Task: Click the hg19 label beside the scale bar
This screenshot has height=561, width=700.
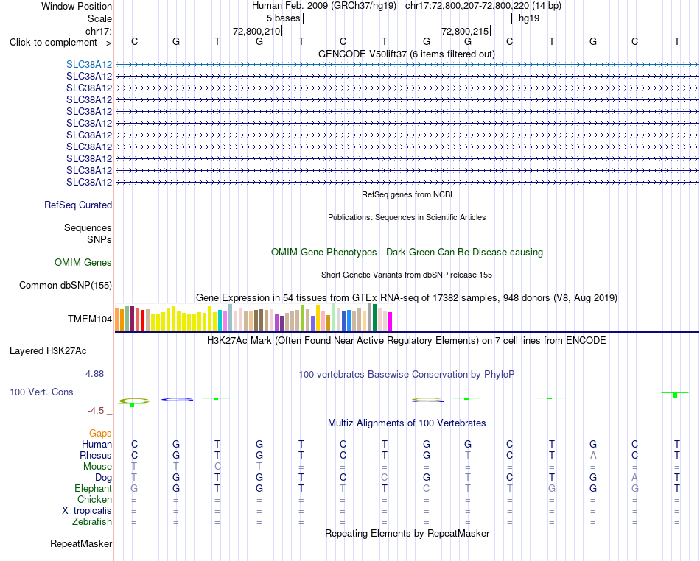Action: [x=529, y=18]
